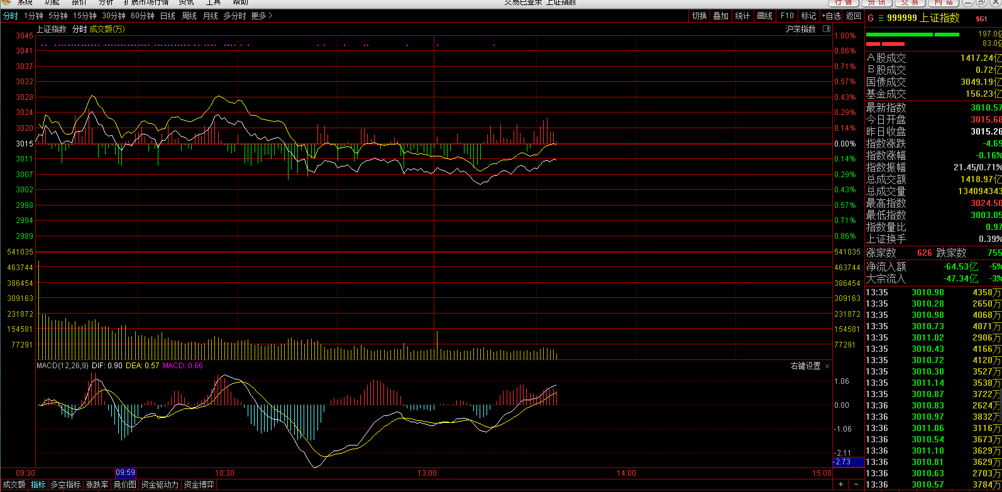1002x492 pixels.
Task: Open the 报价 menu
Action: click(79, 3)
